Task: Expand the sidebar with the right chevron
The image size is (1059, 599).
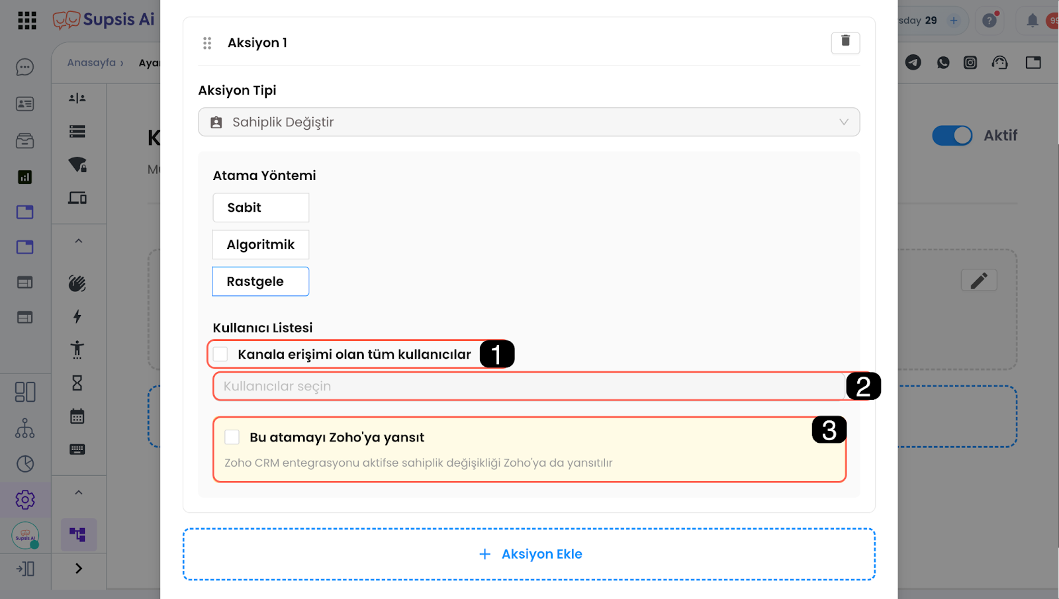Action: 79,569
